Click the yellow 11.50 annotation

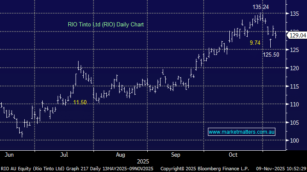pyautogui.click(x=80, y=103)
